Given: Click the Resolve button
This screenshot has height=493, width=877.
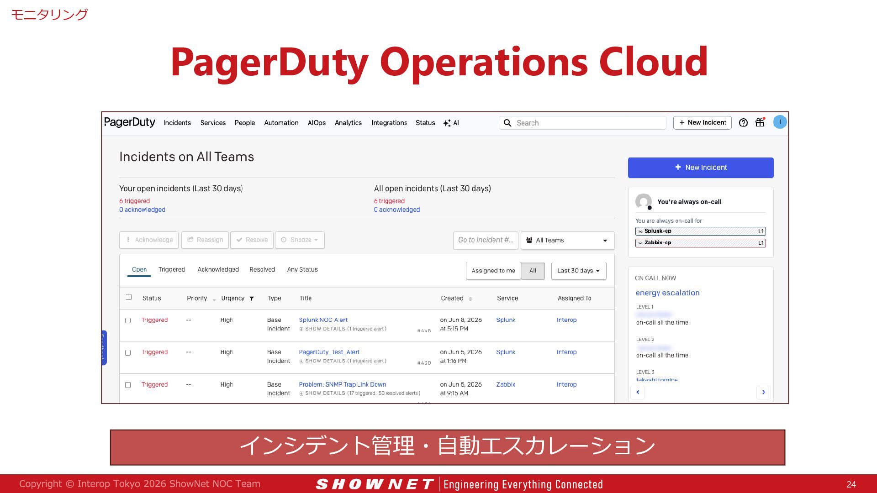Looking at the screenshot, I should 252,240.
